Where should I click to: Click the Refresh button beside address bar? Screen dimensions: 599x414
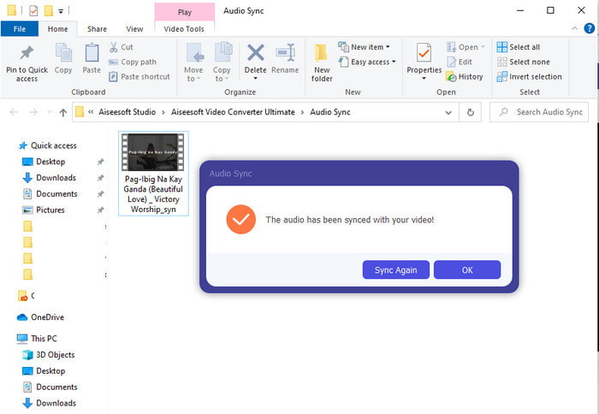[470, 112]
